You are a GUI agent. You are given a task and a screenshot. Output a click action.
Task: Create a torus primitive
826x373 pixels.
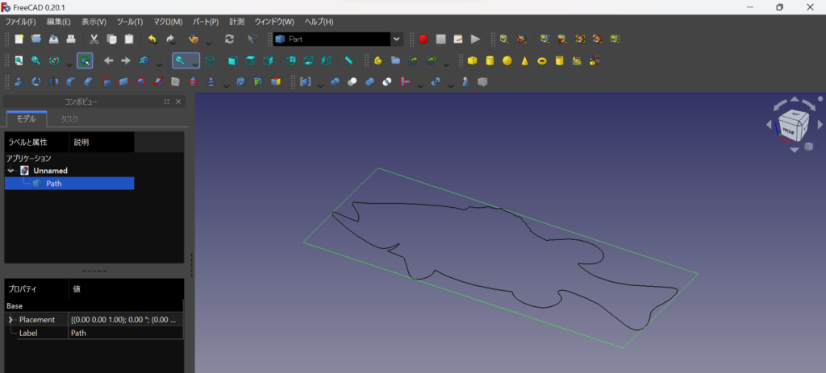pos(541,61)
